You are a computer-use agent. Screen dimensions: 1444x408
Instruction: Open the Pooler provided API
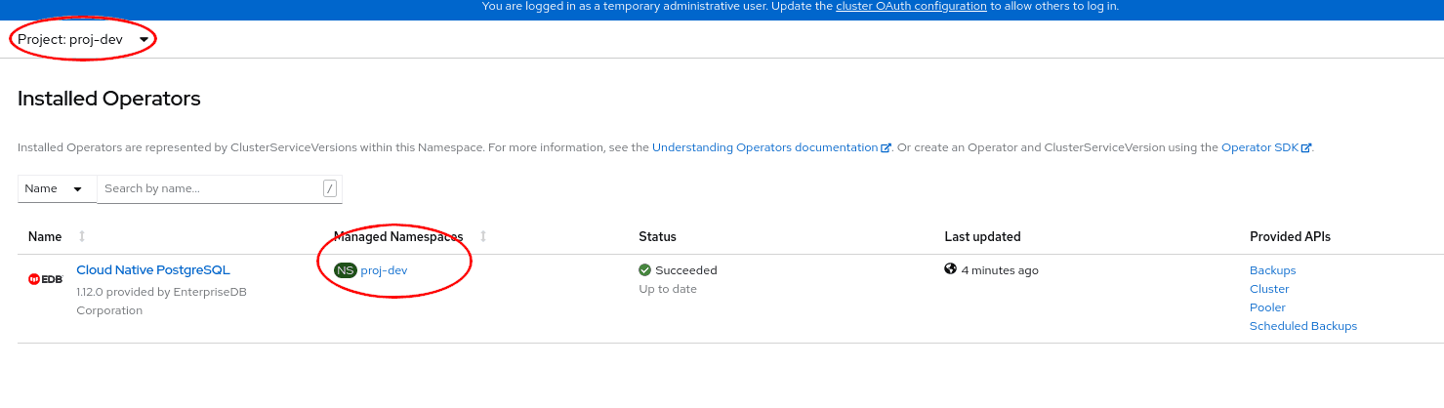[1267, 307]
